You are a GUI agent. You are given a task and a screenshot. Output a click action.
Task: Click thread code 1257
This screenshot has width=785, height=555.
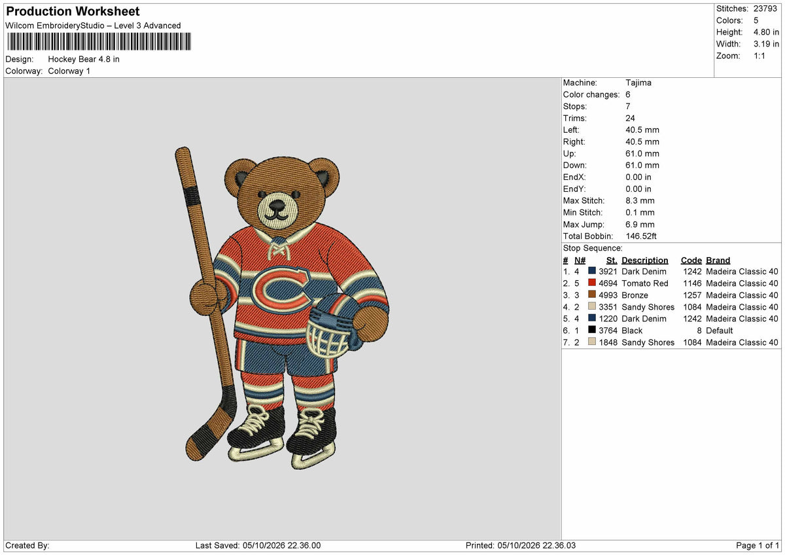(x=692, y=295)
